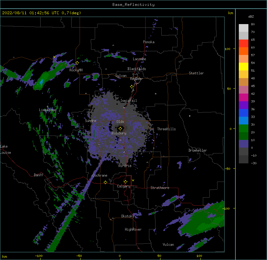Click the 100 tick on the right axis
Viewport: 267px width, 260px height.
(227, 49)
